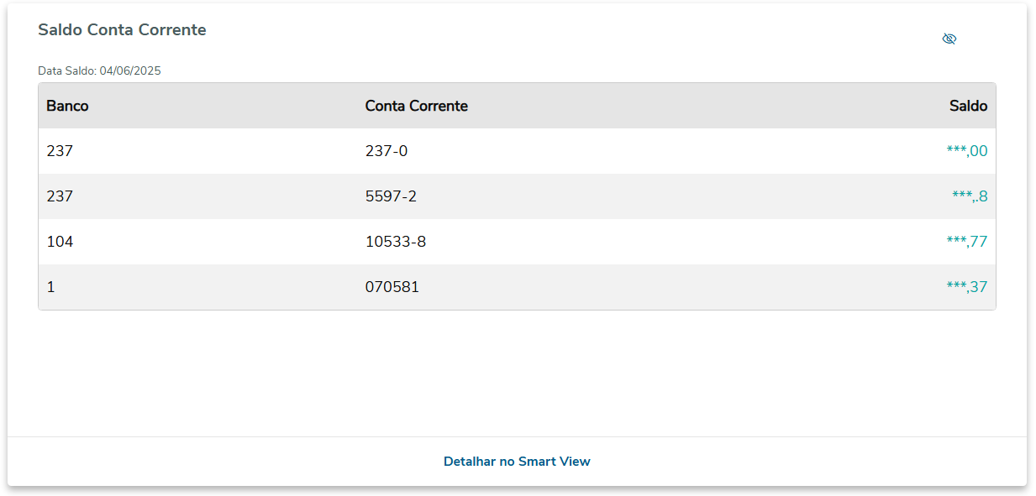The width and height of the screenshot is (1036, 496).
Task: Click the masked balance ending in .8
Action: 970,196
